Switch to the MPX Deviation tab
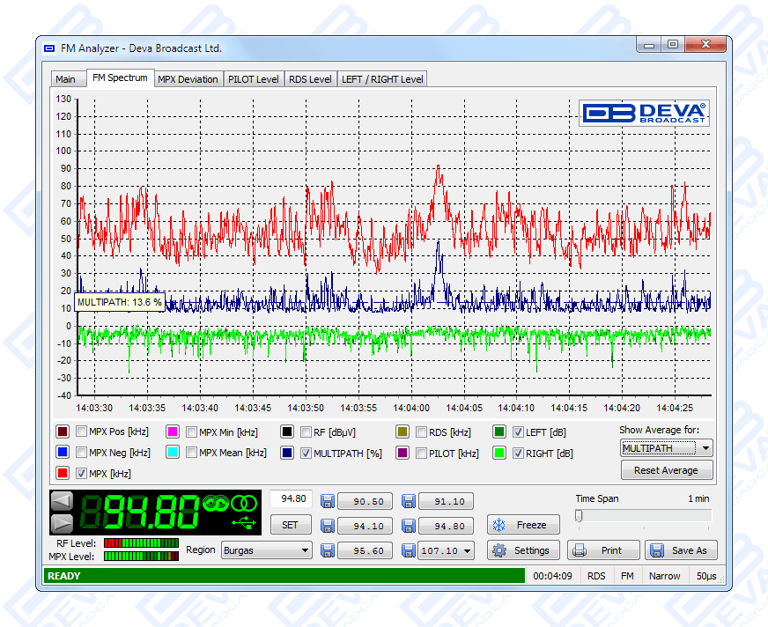Screen dimensions: 768x627 [x=188, y=79]
